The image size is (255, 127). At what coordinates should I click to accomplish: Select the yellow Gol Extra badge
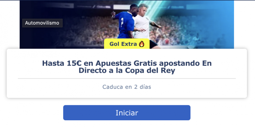click(x=127, y=44)
